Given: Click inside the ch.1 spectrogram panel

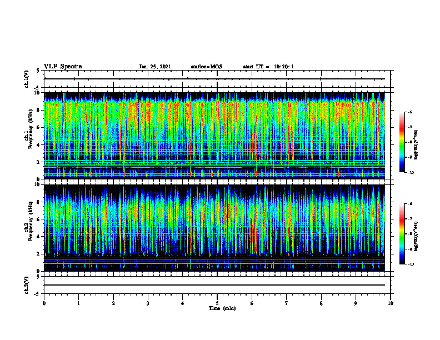Looking at the screenshot, I should coord(214,136).
